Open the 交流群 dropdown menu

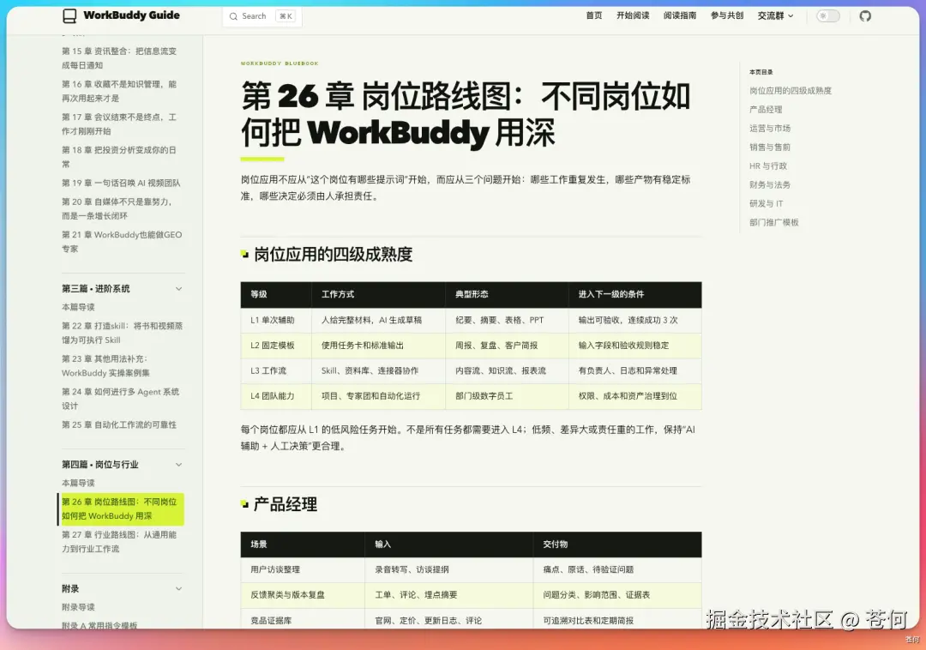click(775, 16)
